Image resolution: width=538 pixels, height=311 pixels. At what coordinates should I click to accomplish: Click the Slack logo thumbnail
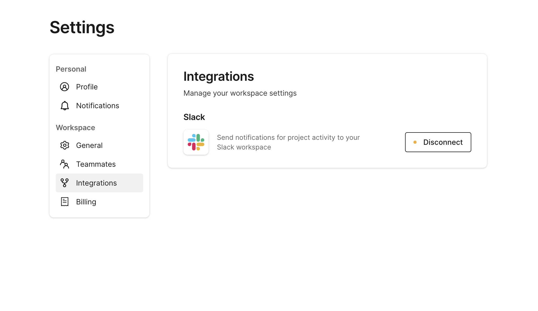click(x=196, y=142)
